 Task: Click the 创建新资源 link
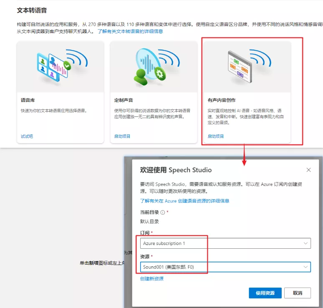tap(152, 279)
